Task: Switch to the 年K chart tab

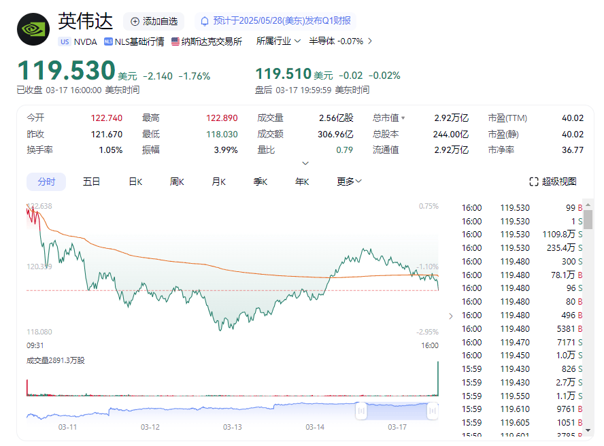Action: (302, 182)
